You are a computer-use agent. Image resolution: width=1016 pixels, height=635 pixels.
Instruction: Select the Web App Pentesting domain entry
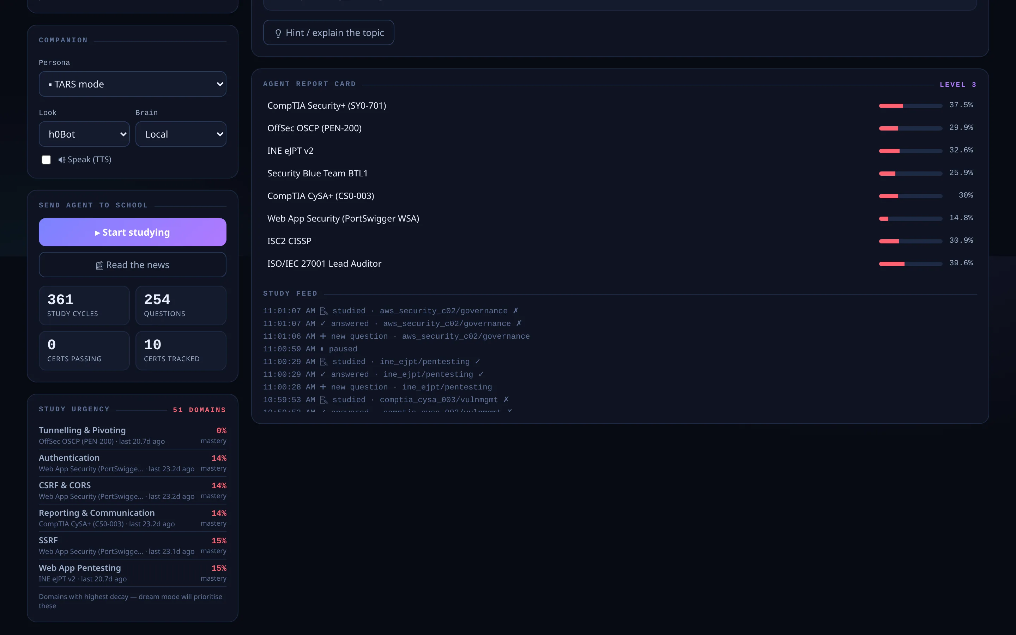[133, 573]
